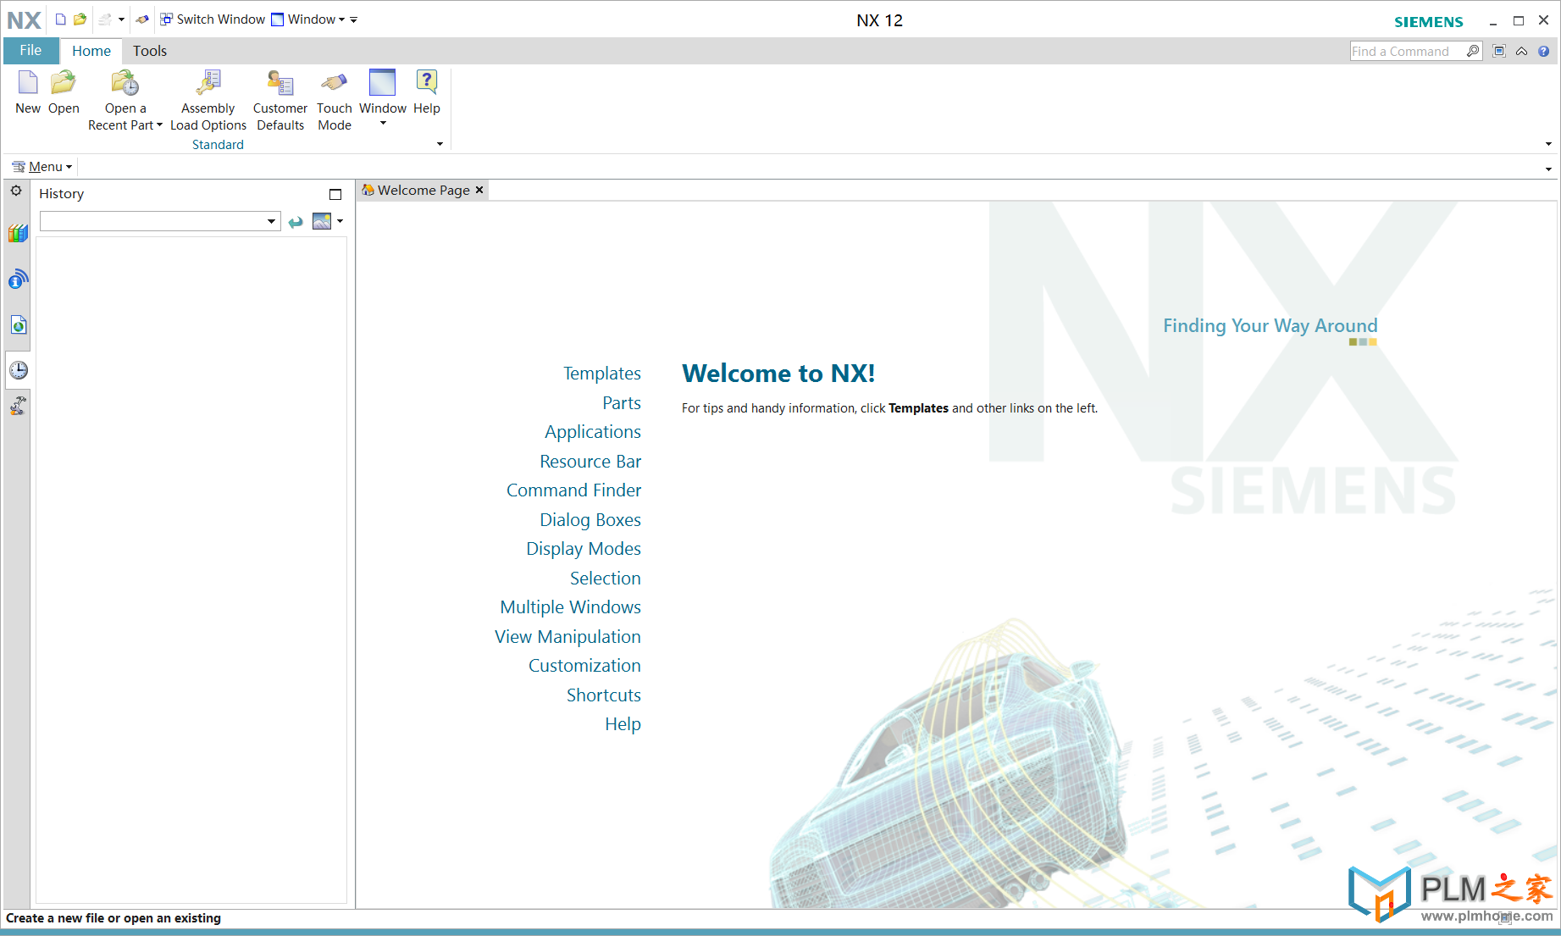Open the ribbon options arrow on the far side of the ribbon

(1548, 144)
